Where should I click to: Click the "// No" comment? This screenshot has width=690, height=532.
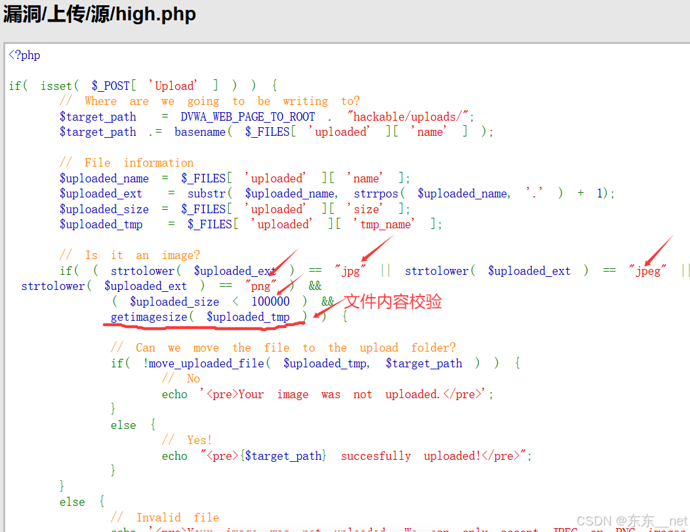(x=181, y=379)
